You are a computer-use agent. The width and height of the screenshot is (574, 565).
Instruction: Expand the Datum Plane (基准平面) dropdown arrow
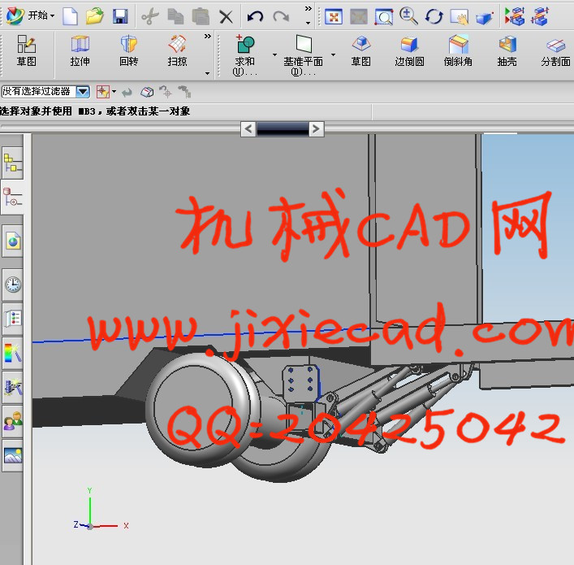click(x=333, y=55)
